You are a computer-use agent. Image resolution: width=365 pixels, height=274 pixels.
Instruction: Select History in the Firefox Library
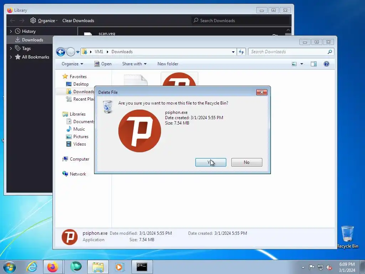coord(29,31)
